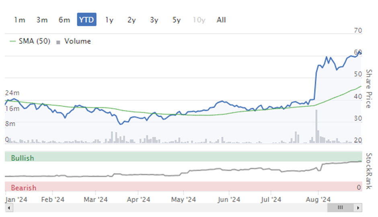The height and width of the screenshot is (217, 378).
Task: Click the StockRank axis title
Action: 369,171
